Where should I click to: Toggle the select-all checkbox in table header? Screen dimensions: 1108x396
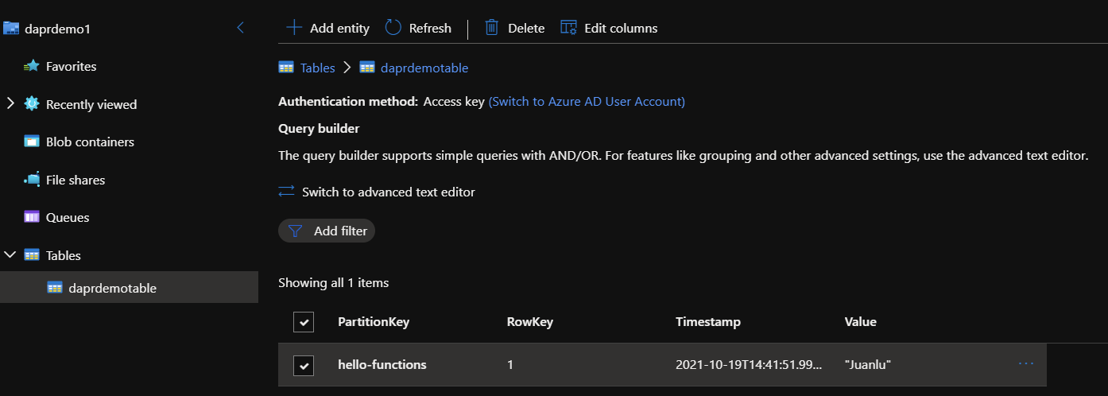(304, 322)
